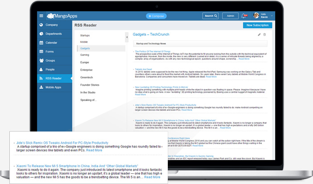Click the MangoApps logo
This screenshot has height=184, width=313.
pyautogui.click(x=62, y=16)
